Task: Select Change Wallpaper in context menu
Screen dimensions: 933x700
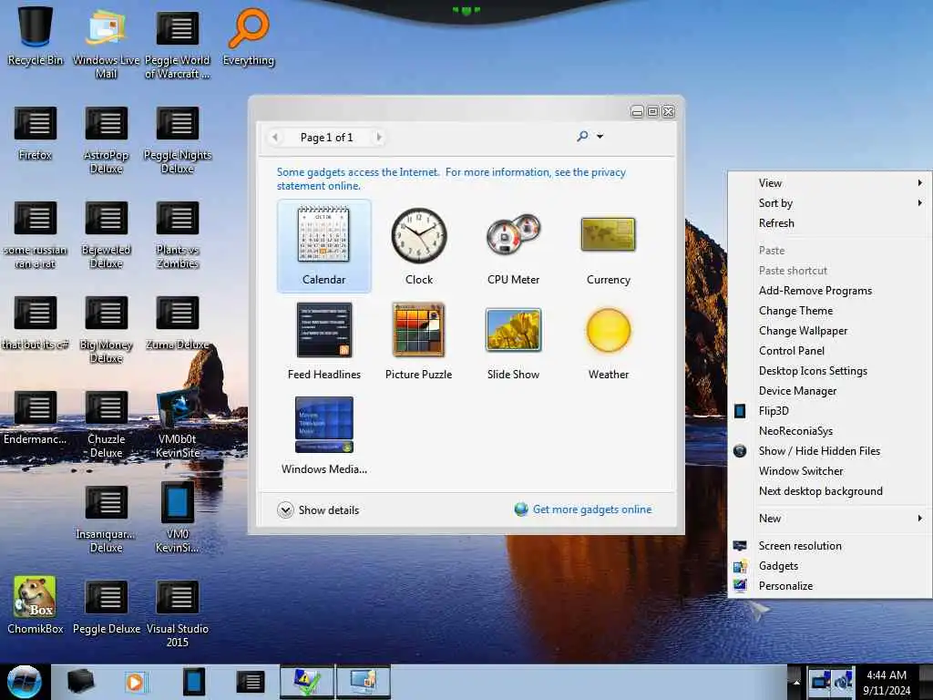Action: [x=829, y=331]
